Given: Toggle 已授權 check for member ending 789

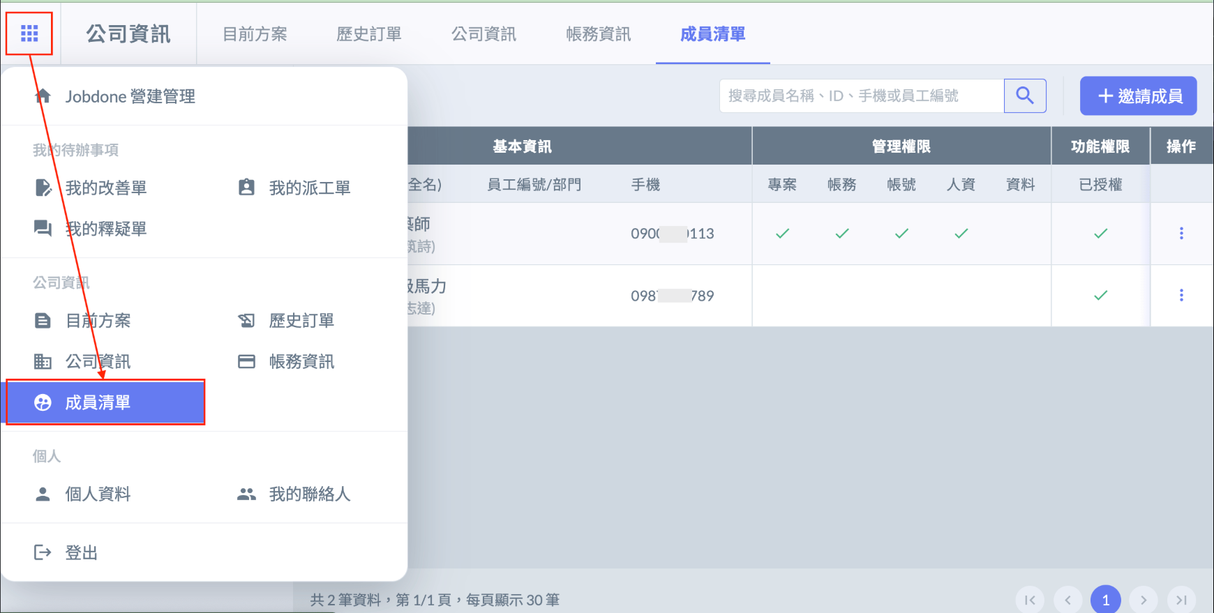Looking at the screenshot, I should (1101, 296).
